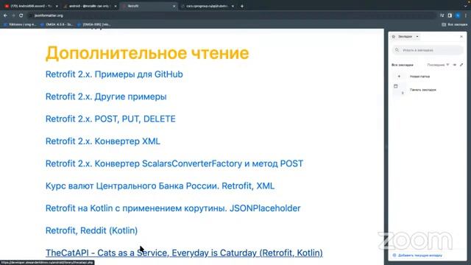Viewport: 471px width, 265px height.
Task: Switch to the cats.cpmgroup tab
Action: click(208, 6)
